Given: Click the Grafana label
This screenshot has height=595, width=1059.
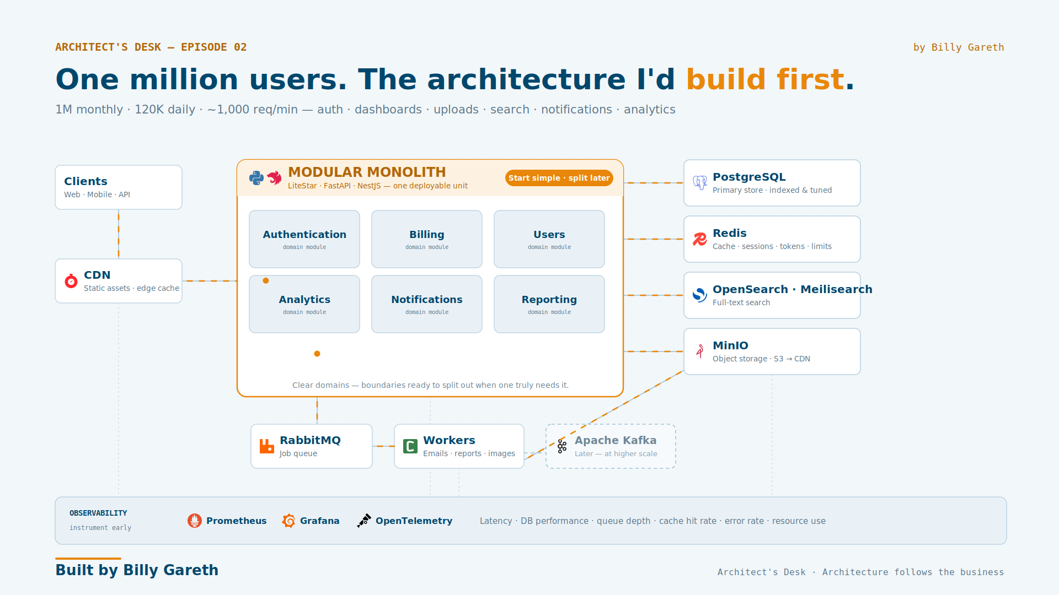Looking at the screenshot, I should [x=319, y=521].
